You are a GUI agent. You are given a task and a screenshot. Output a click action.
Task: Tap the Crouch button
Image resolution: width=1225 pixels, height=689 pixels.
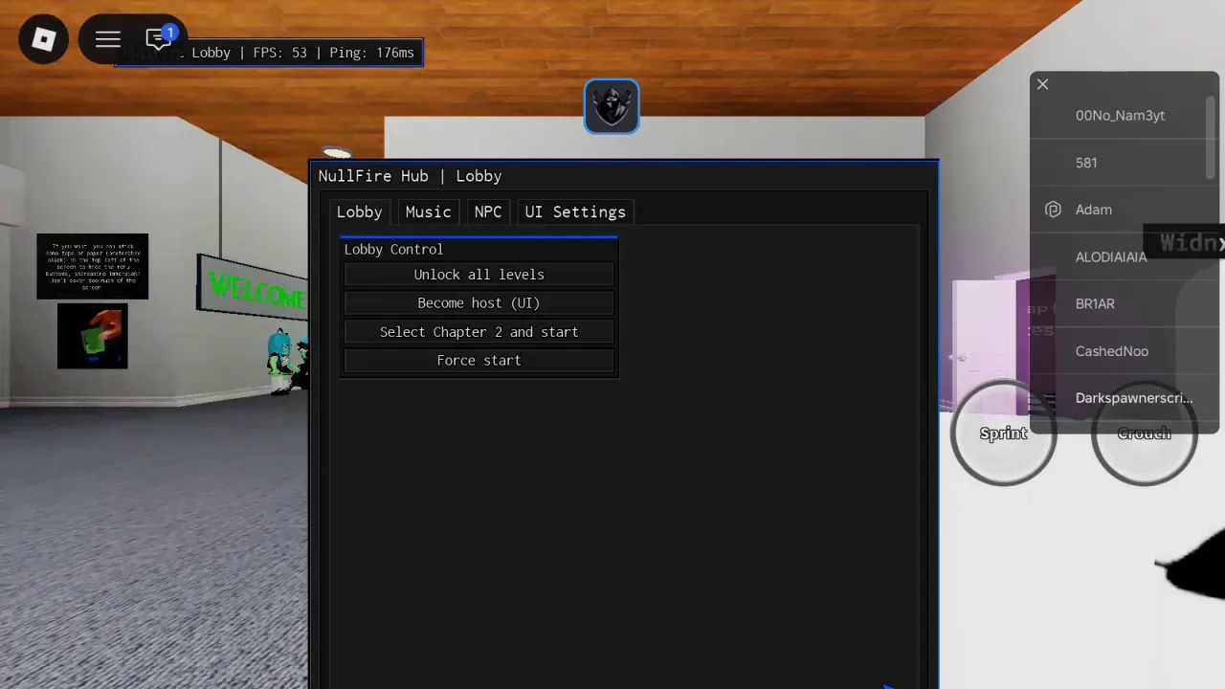click(1144, 433)
